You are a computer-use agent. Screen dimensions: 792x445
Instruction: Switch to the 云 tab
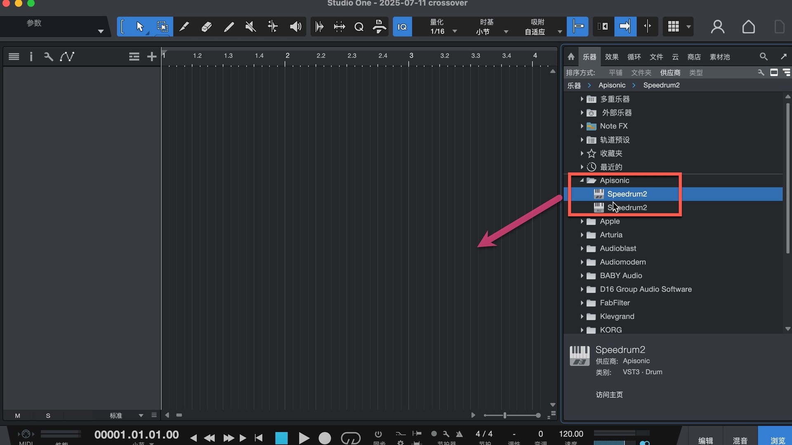(x=675, y=57)
